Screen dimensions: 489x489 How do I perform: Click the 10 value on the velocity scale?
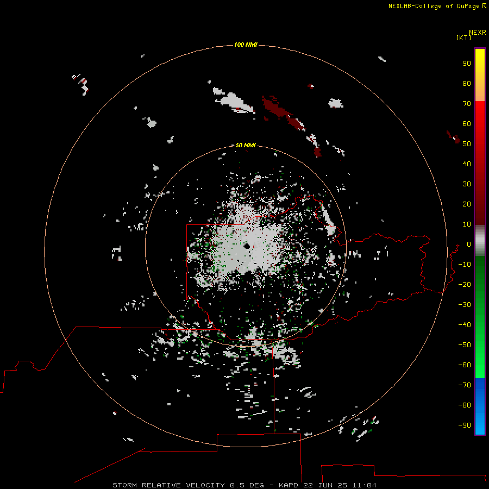[467, 224]
